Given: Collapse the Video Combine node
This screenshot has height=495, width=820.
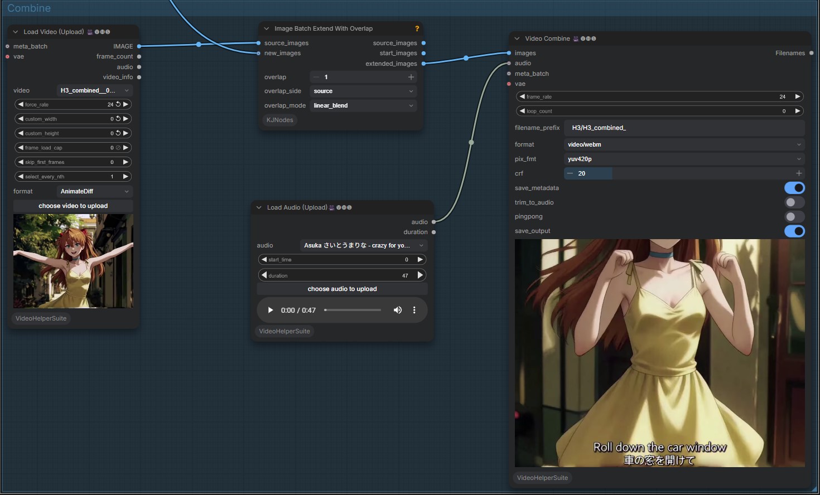Looking at the screenshot, I should [517, 38].
